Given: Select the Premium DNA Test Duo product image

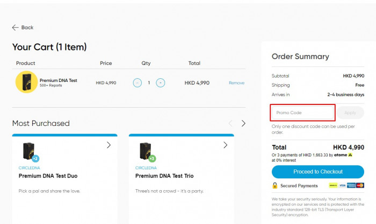Looking at the screenshot, I should point(30,152).
